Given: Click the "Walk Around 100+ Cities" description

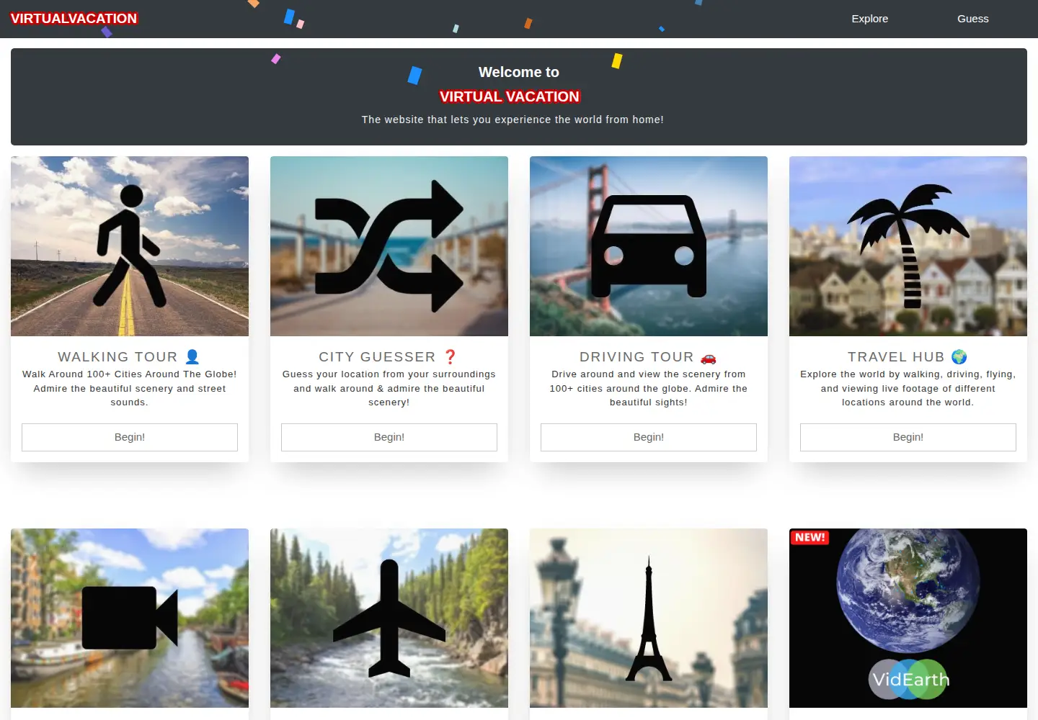Looking at the screenshot, I should (x=130, y=388).
